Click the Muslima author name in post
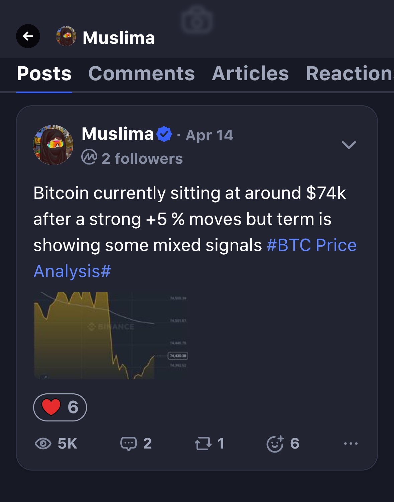 (x=118, y=134)
